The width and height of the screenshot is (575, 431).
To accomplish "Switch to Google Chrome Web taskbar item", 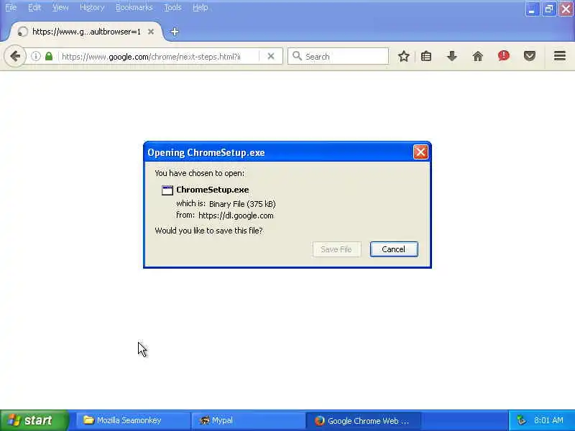I will (x=363, y=420).
